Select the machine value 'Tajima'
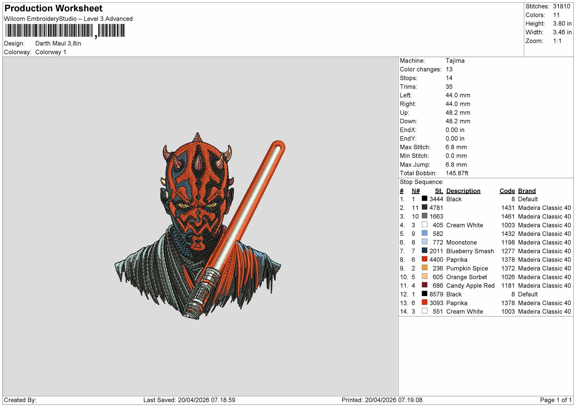The width and height of the screenshot is (576, 407). (455, 61)
